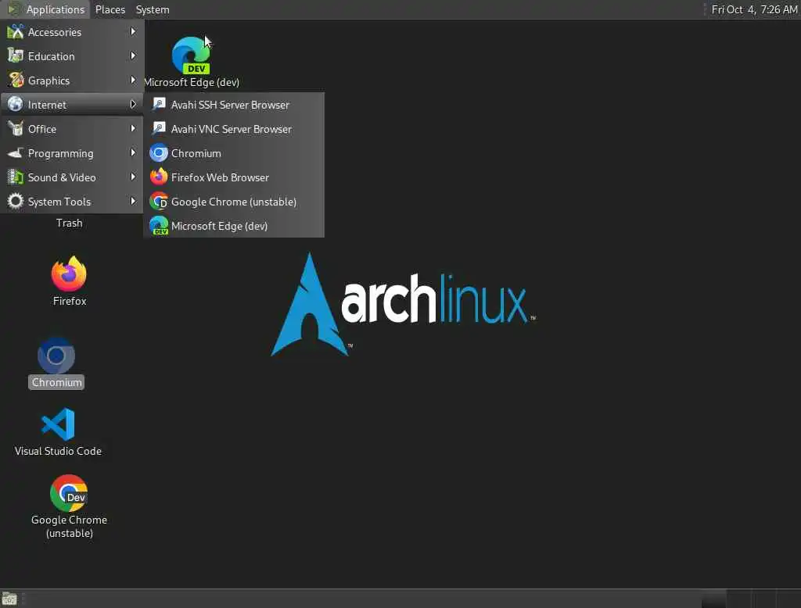The image size is (801, 608).
Task: Expand the Graphics submenu arrow
Action: [x=133, y=80]
